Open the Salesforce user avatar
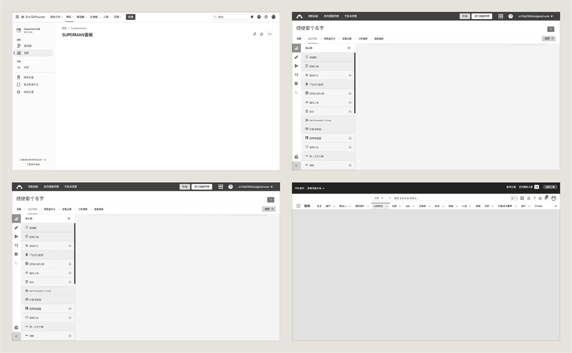572x353 pixels. pyautogui.click(x=553, y=198)
